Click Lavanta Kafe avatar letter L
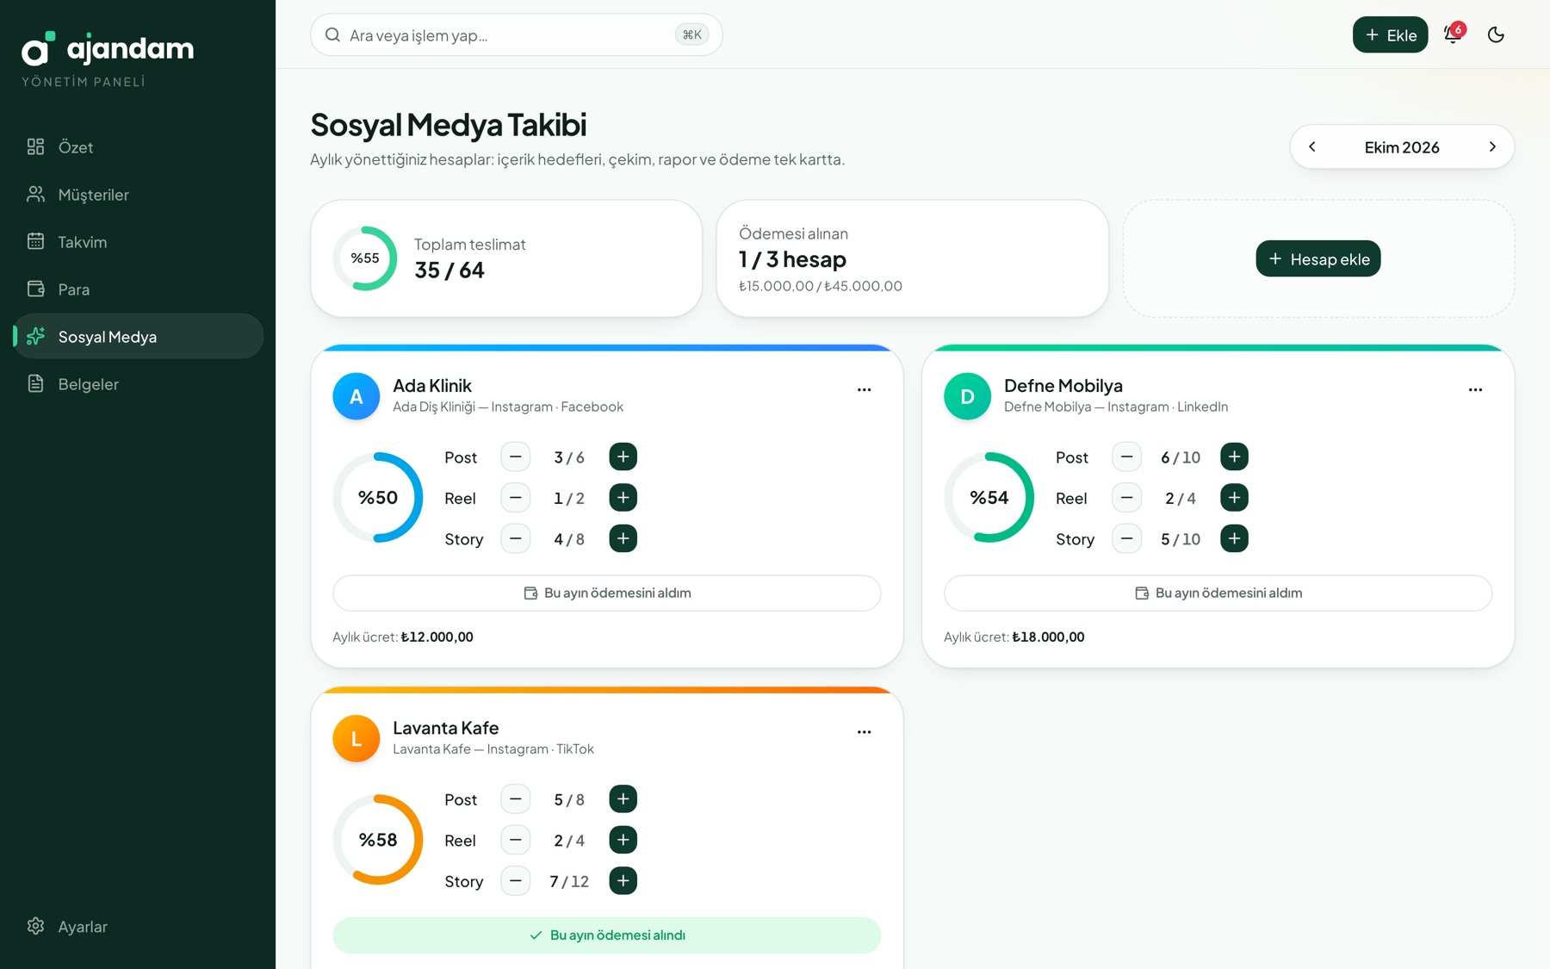The width and height of the screenshot is (1550, 969). coord(356,738)
